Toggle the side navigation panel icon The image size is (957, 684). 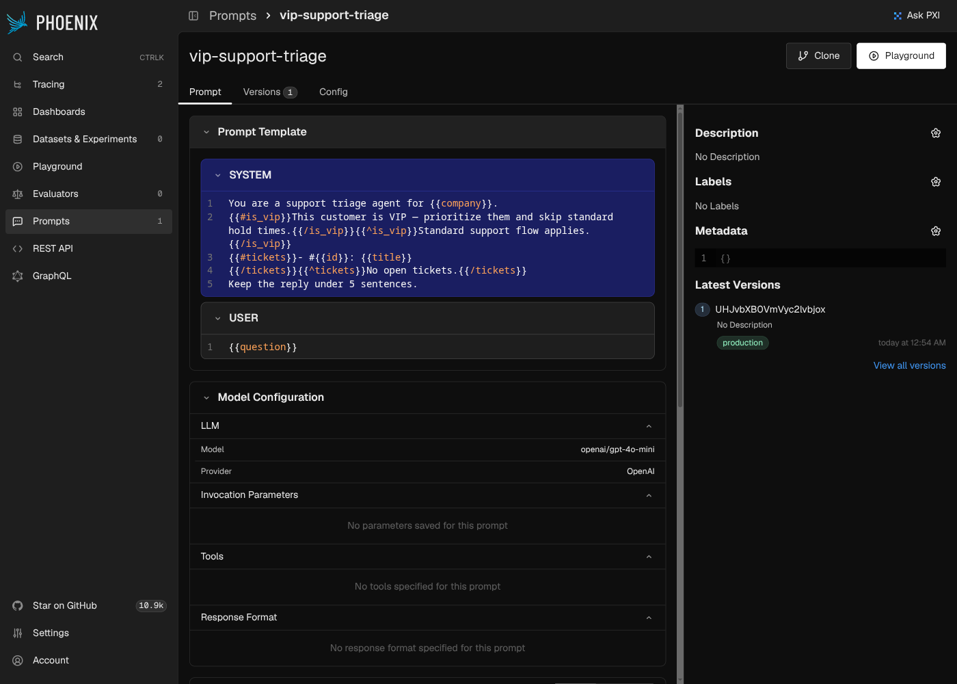[x=193, y=16]
